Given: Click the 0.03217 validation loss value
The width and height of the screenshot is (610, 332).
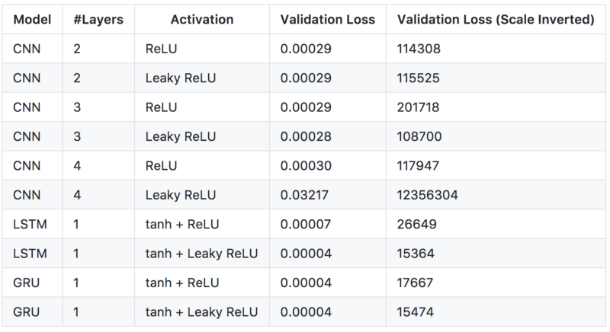Looking at the screenshot, I should pos(306,196).
